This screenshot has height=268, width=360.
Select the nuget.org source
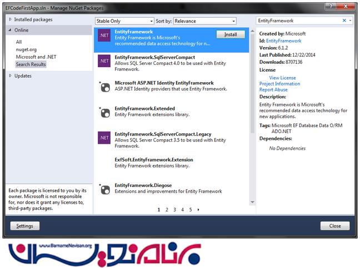26,49
